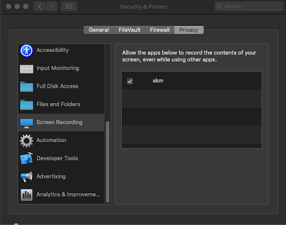This screenshot has width=286, height=225.
Task: Go forward with the right arrow button
Action: [51, 7]
